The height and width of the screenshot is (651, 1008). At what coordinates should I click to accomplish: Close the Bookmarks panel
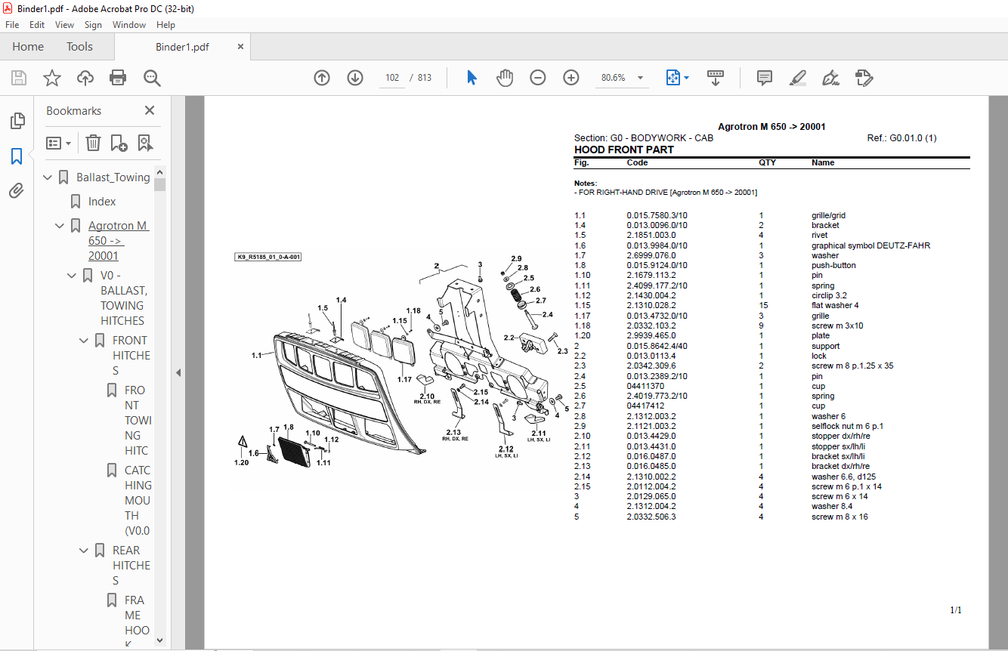coord(150,110)
